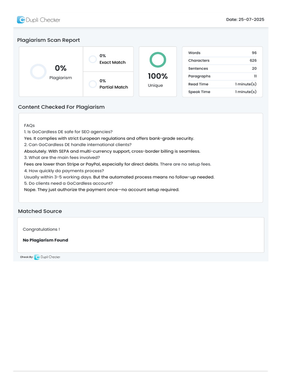Click the 0% Plagiarism ring chart
This screenshot has height=375, width=281.
[38, 71]
